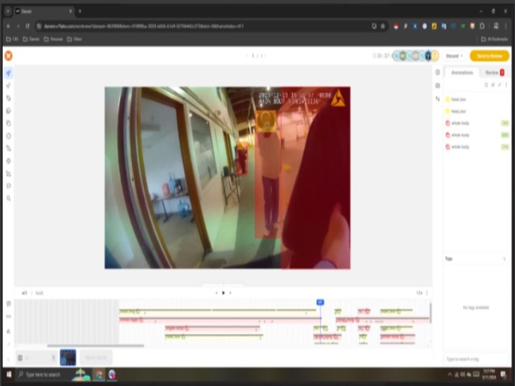Click the kebab menu in the annotations panel
Image resolution: width=515 pixels, height=386 pixels.
(x=506, y=85)
